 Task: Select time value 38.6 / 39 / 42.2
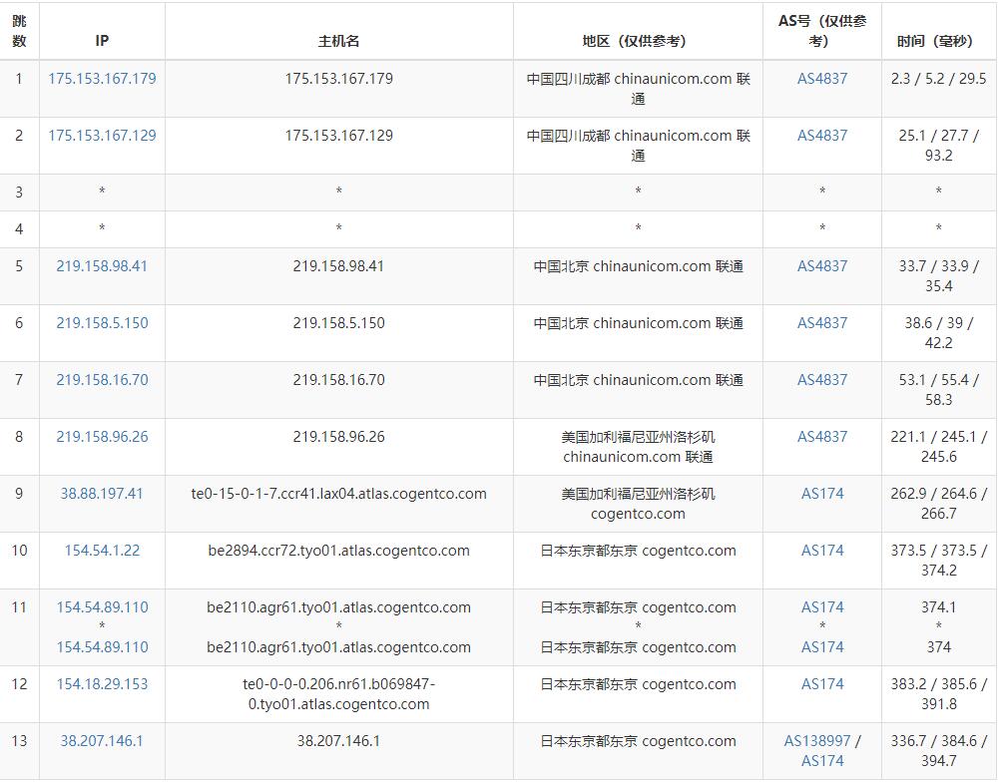tap(938, 332)
